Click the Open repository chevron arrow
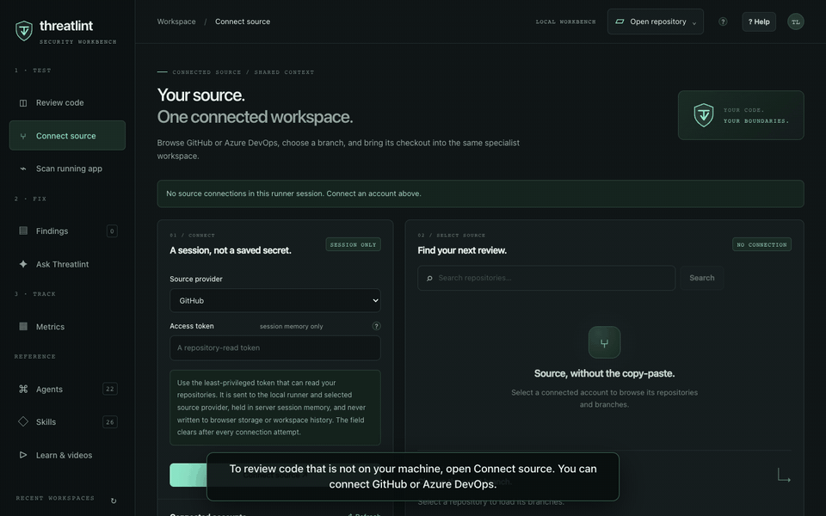The width and height of the screenshot is (826, 516). pyautogui.click(x=694, y=22)
